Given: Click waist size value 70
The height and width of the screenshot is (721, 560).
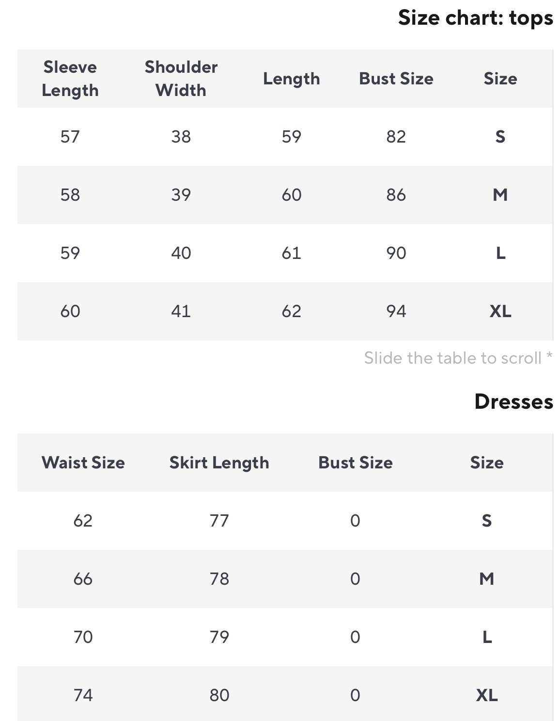Looking at the screenshot, I should 83,637.
